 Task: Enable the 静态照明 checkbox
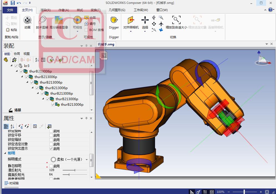[51, 166]
